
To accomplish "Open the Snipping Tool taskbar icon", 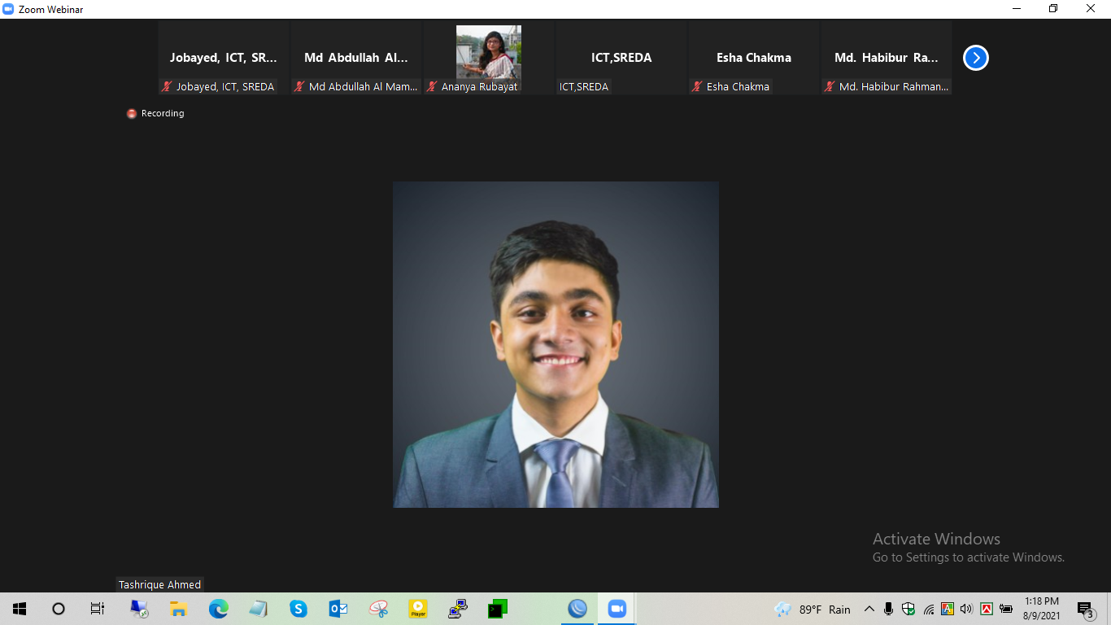I will (378, 609).
